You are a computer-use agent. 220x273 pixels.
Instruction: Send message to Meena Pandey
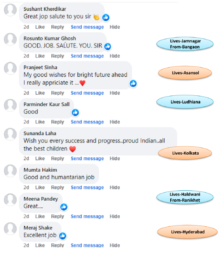click(87, 216)
